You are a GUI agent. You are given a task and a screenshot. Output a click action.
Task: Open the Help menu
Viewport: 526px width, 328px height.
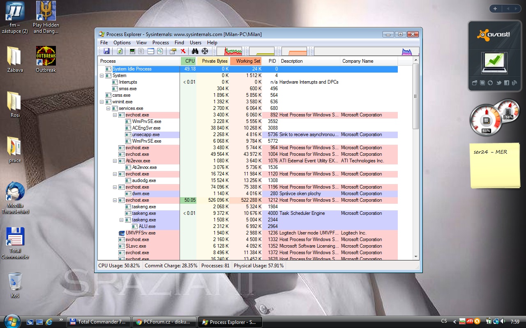[212, 43]
